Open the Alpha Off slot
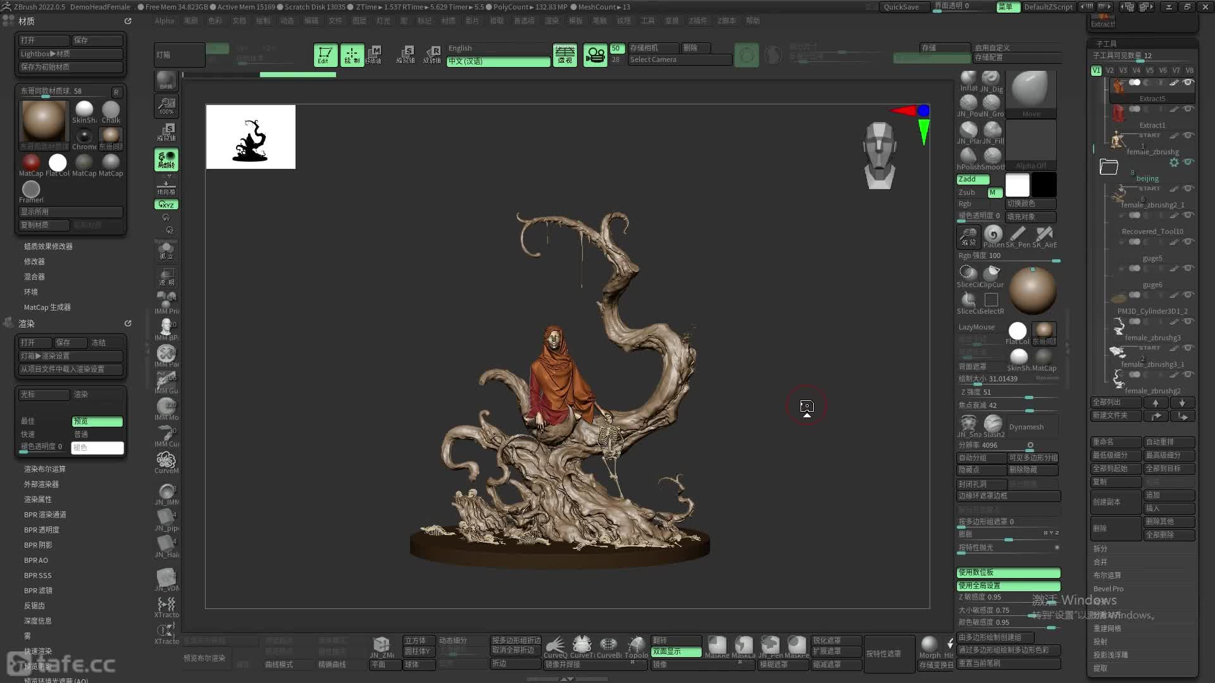The width and height of the screenshot is (1215, 683). click(x=1031, y=146)
